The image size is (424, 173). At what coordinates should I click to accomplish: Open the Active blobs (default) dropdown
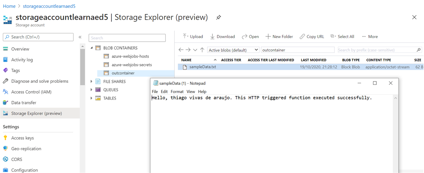tap(233, 50)
